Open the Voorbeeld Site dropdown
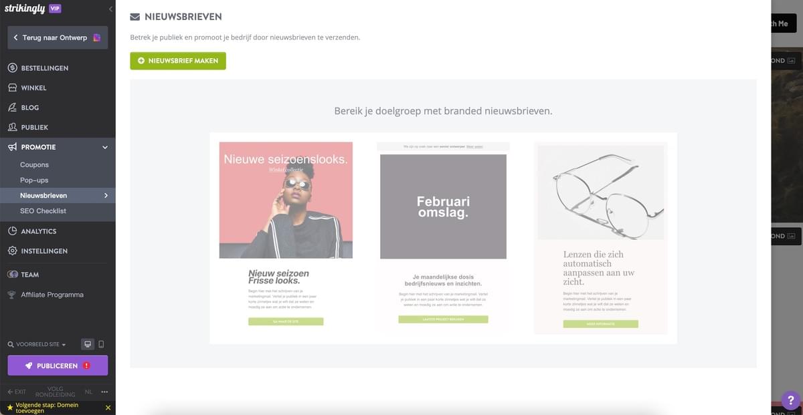 pyautogui.click(x=37, y=345)
